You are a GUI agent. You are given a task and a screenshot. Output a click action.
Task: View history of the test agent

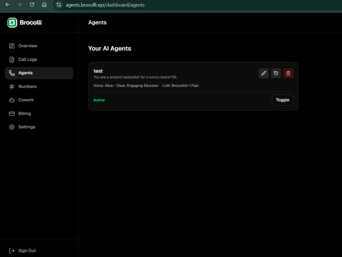[276, 73]
